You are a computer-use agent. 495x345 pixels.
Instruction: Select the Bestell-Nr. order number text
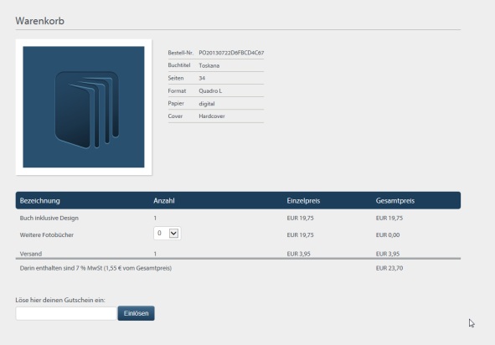(231, 53)
